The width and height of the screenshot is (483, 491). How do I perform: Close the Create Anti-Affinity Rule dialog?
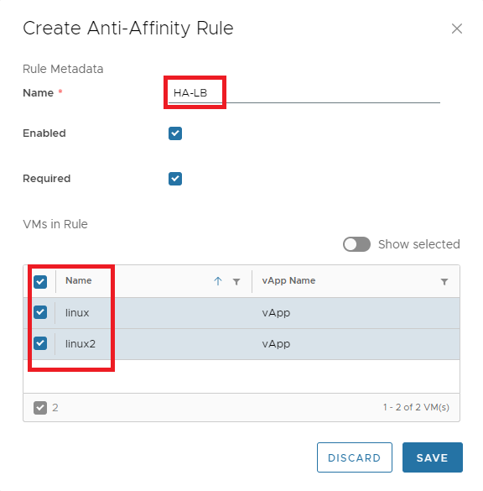point(457,29)
